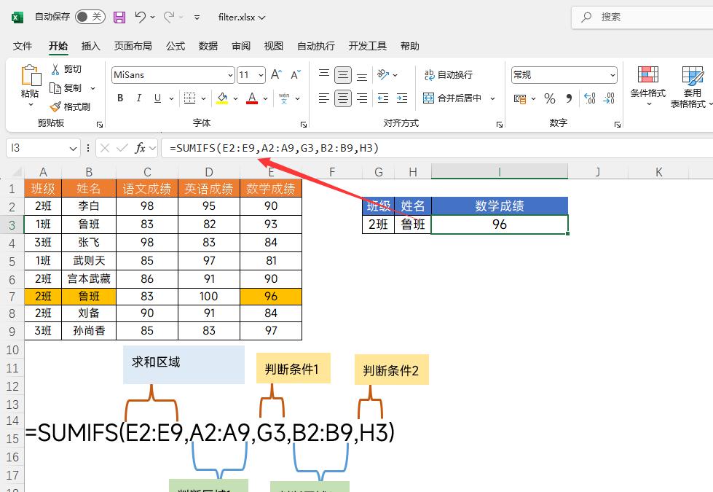Decrease indent
Image resolution: width=713 pixels, height=492 pixels.
pyautogui.click(x=383, y=98)
